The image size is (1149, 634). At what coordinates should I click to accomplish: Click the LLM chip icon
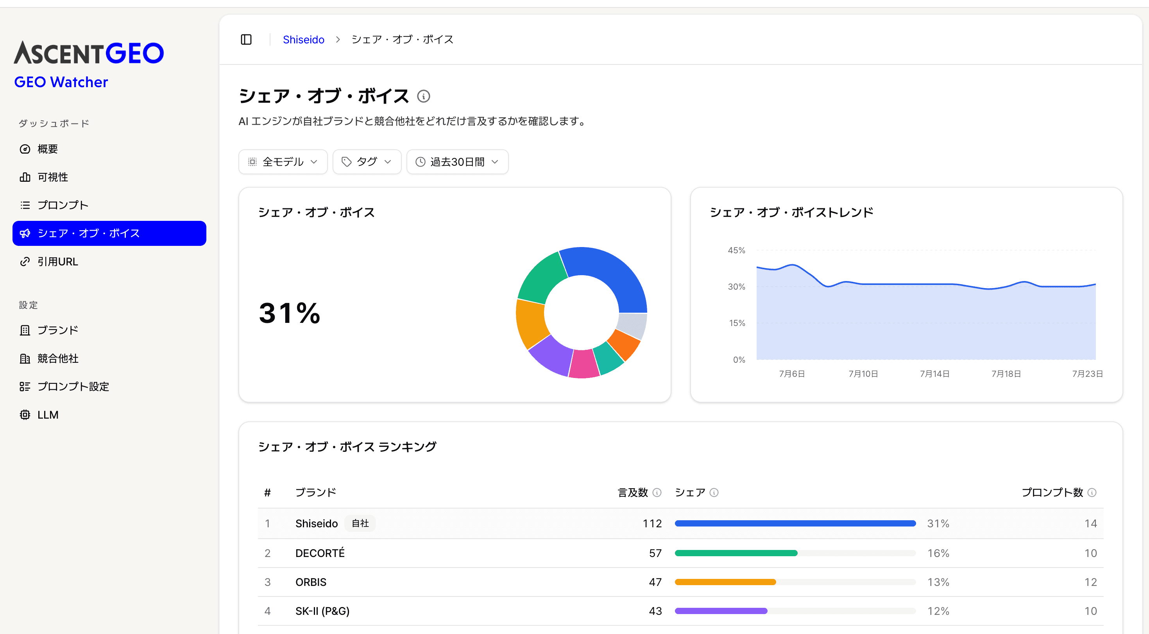click(x=25, y=415)
